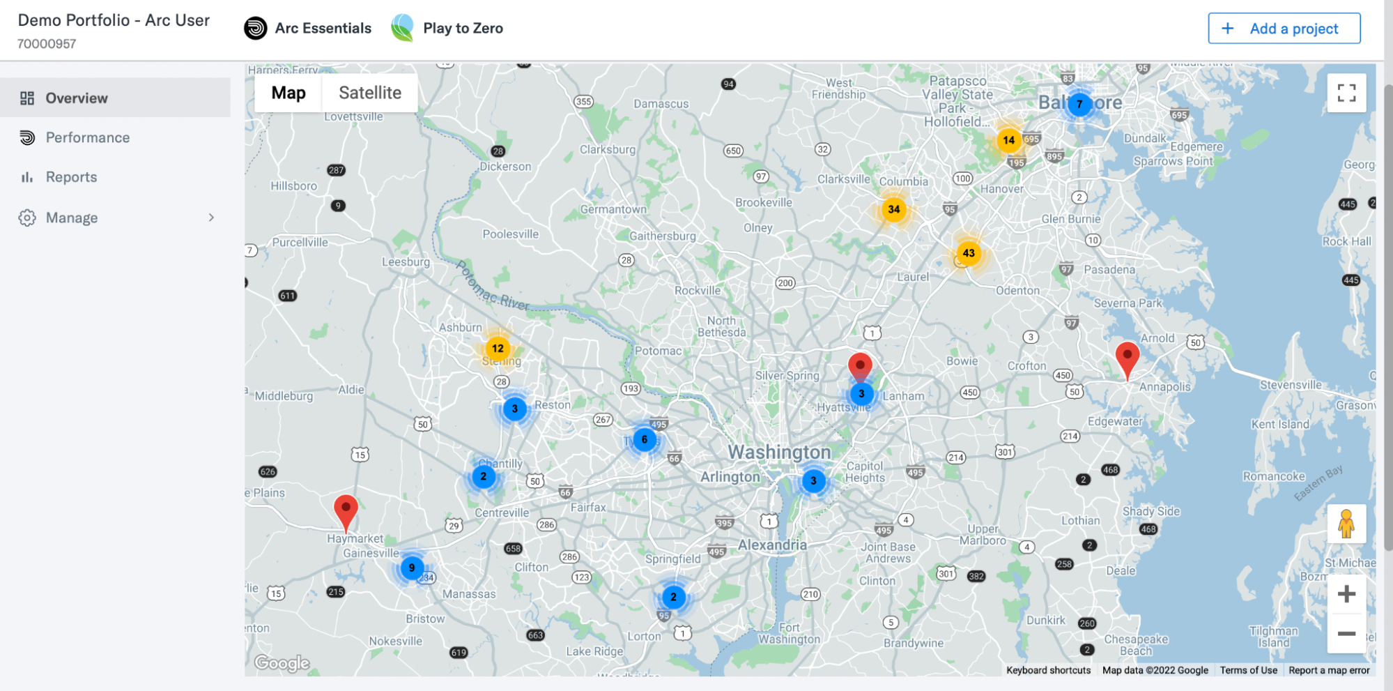Click the Overview grid icon

pyautogui.click(x=27, y=98)
